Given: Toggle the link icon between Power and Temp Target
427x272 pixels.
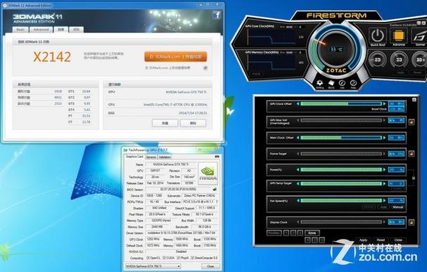Looking at the screenshot, I should pos(414,178).
